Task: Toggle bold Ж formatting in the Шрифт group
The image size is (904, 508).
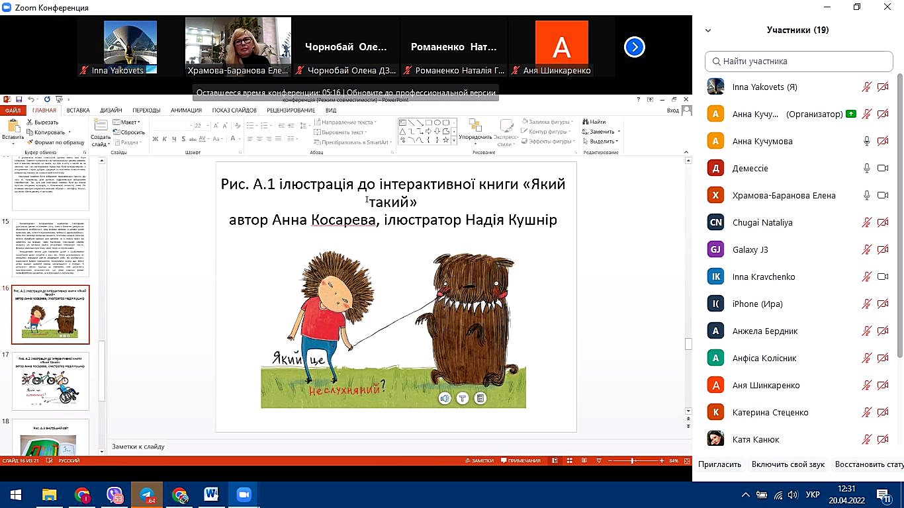Action: [156, 140]
